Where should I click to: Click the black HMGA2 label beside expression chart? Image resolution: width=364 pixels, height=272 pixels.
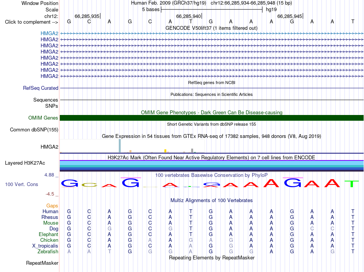click(x=49, y=147)
